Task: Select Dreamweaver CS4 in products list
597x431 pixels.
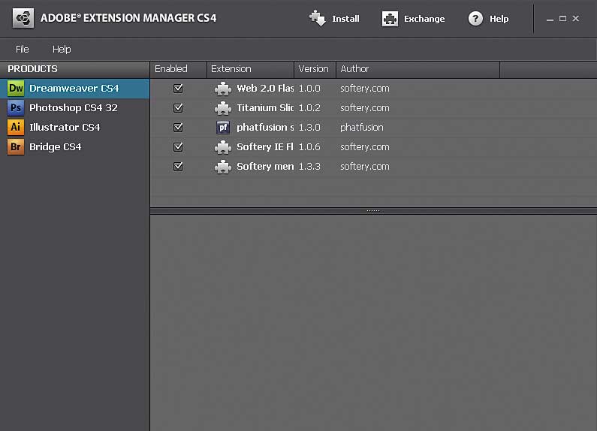Action: coord(74,89)
